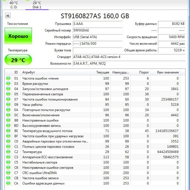
Task: Click the buffer size field 8192 KB
Action: point(172,24)
